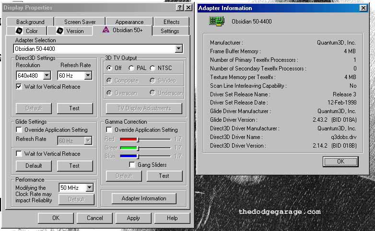Viewport: 375px width, 231px height.
Task: Select the Composite radio button
Action: coord(109,81)
